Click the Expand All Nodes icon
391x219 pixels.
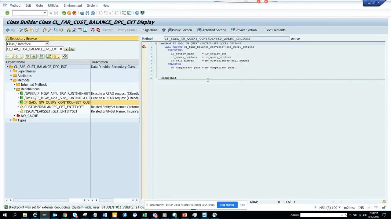click(x=27, y=56)
